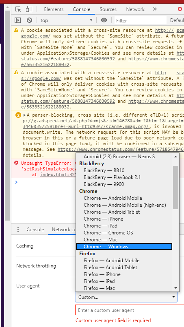Open the drawer three-dot menu
Image resolution: width=184 pixels, height=327 pixels.
click(18, 230)
